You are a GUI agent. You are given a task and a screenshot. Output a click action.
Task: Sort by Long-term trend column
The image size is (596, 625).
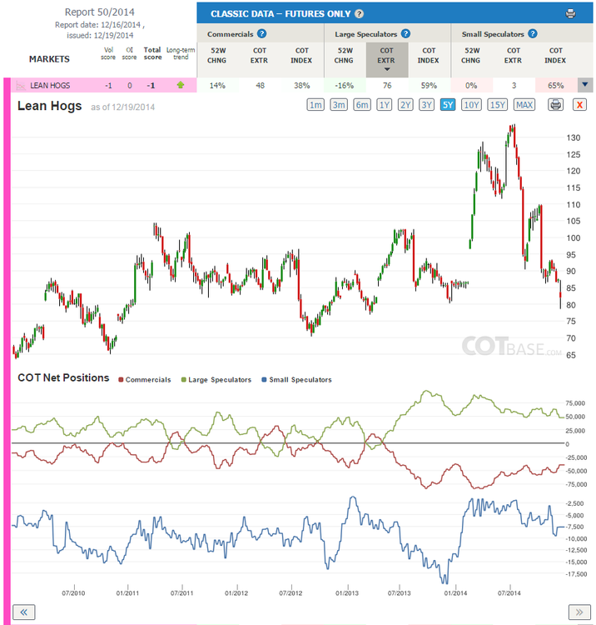181,53
